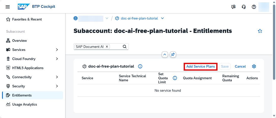This screenshot has height=118, width=276.
Task: Add page to favorites with star icon
Action: tap(260, 31)
